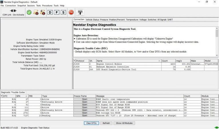Click the green checkmark toolbar icon
The width and height of the screenshot is (219, 129).
click(29, 12)
